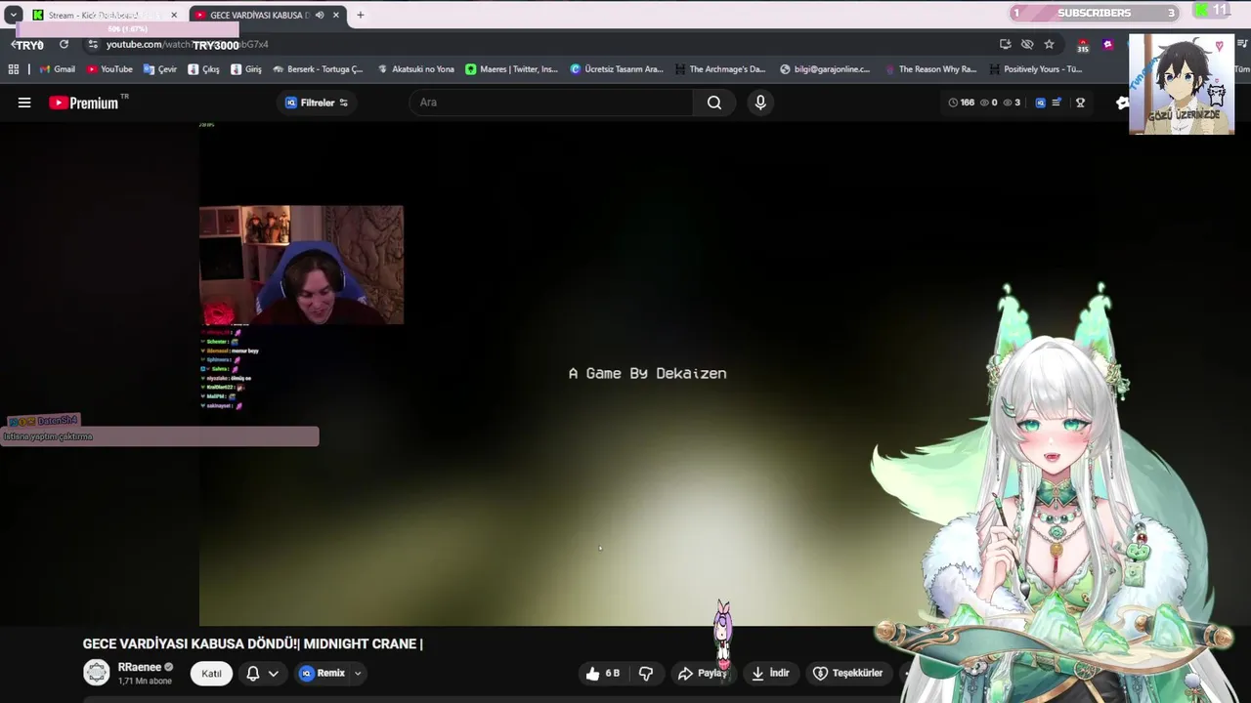Open the Filtreler filter options
Viewport: 1251px width, 703px height.
pyautogui.click(x=317, y=103)
